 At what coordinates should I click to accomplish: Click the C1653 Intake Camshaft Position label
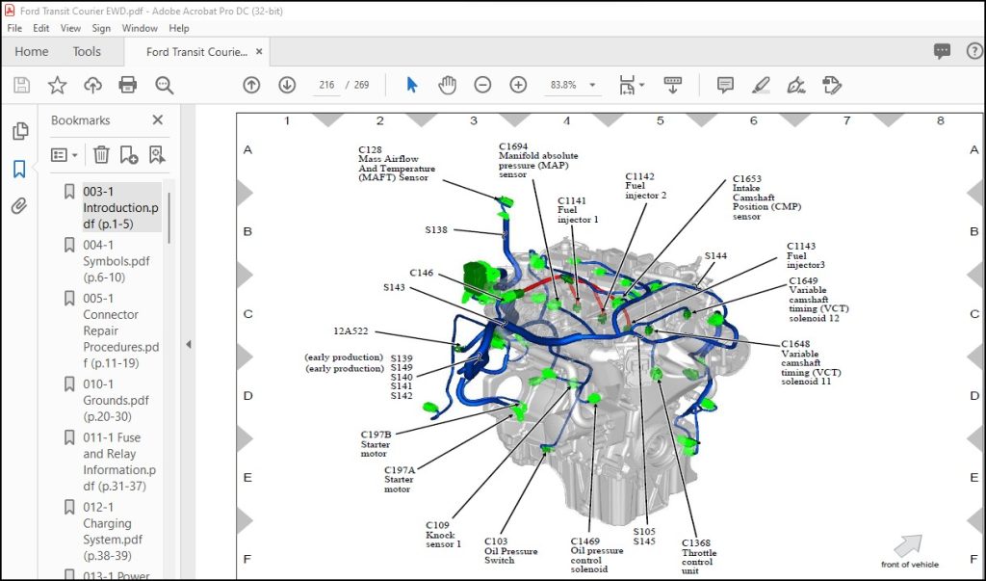click(x=766, y=197)
